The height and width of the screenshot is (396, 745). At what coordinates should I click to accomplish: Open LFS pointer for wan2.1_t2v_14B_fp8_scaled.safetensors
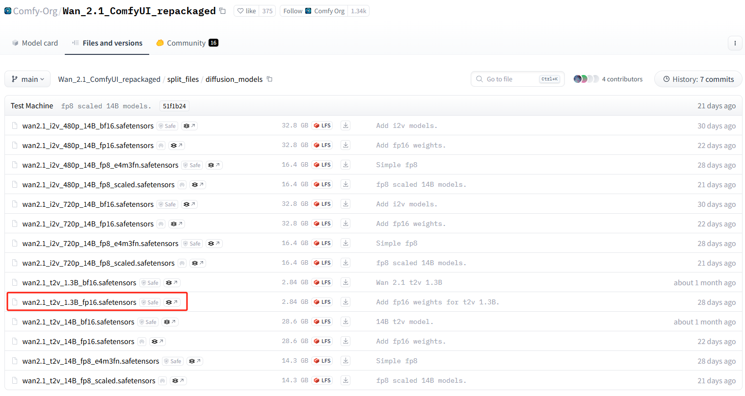pyautogui.click(x=322, y=380)
